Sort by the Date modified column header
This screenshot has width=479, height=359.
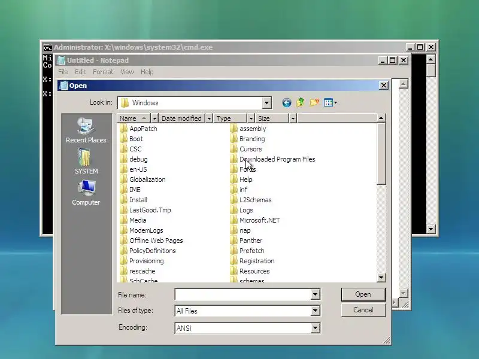pos(182,118)
